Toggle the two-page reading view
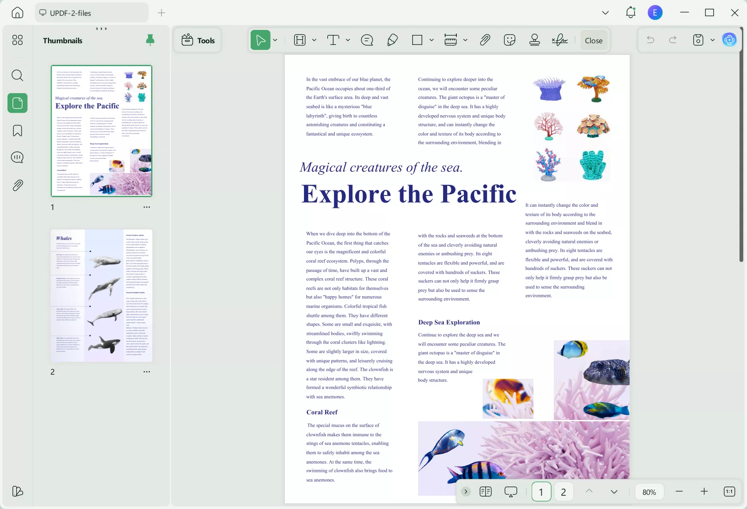 tap(486, 492)
